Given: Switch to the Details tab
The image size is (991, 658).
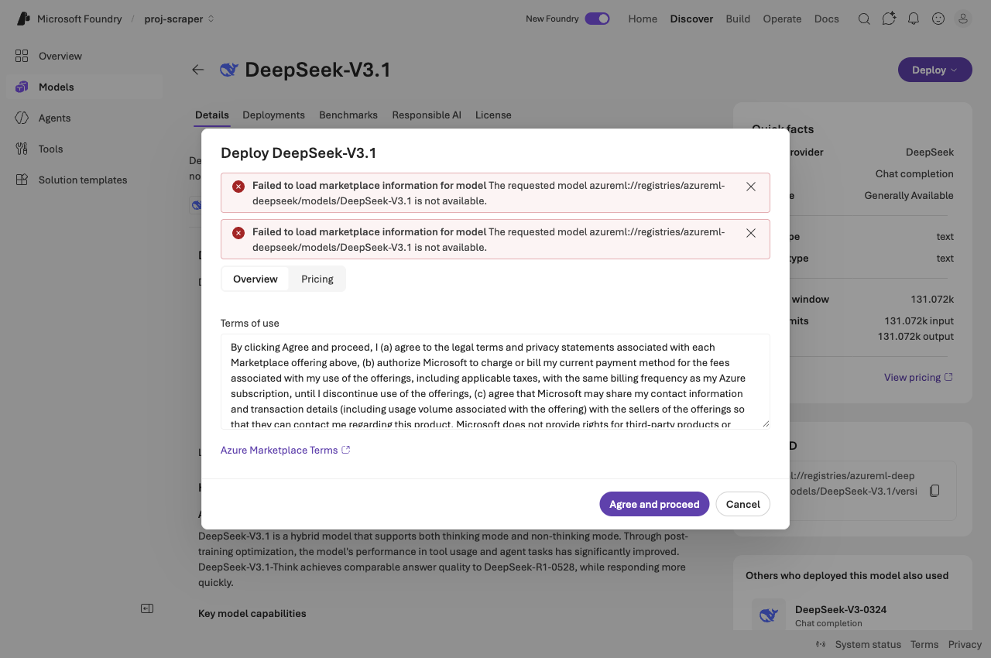Looking at the screenshot, I should point(212,115).
